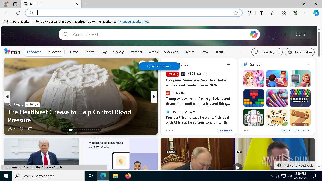Image resolution: width=322 pixels, height=181 pixels.
Task: Open Manage favorites now link
Action: 134,22
